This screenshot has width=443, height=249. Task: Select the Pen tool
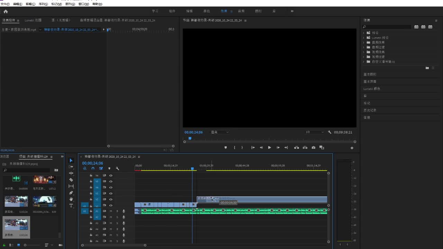coord(71,193)
